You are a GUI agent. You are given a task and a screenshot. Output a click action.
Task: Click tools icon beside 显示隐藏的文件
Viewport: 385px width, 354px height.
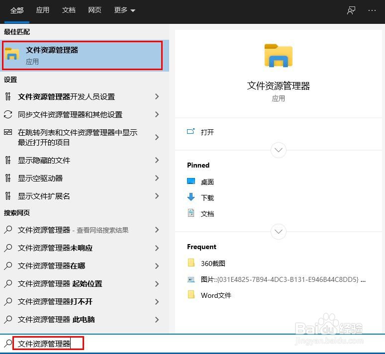[x=8, y=160]
